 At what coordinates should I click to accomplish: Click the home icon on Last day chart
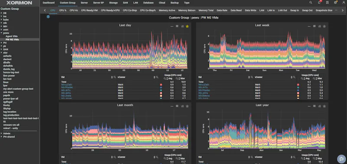point(182,26)
